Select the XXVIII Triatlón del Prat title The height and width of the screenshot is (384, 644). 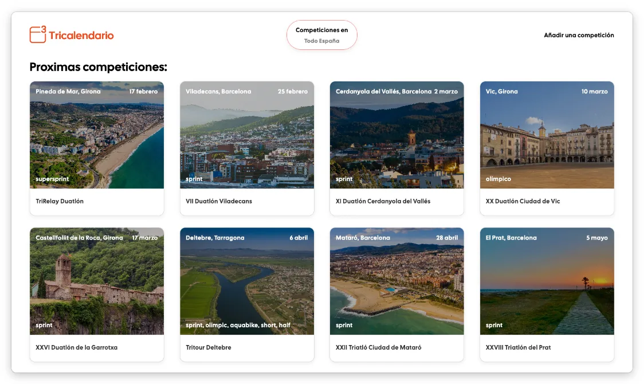pos(519,347)
